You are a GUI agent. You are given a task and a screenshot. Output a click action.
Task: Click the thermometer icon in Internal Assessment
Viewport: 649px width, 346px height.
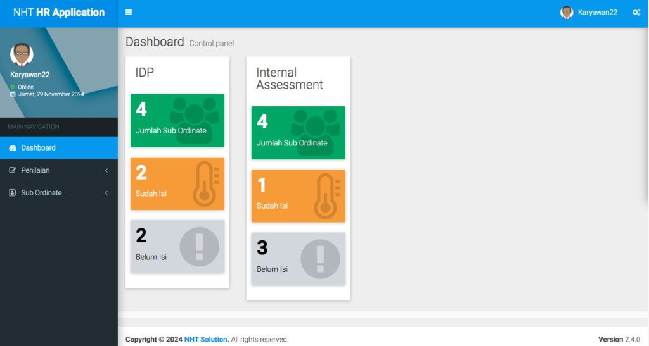point(326,195)
